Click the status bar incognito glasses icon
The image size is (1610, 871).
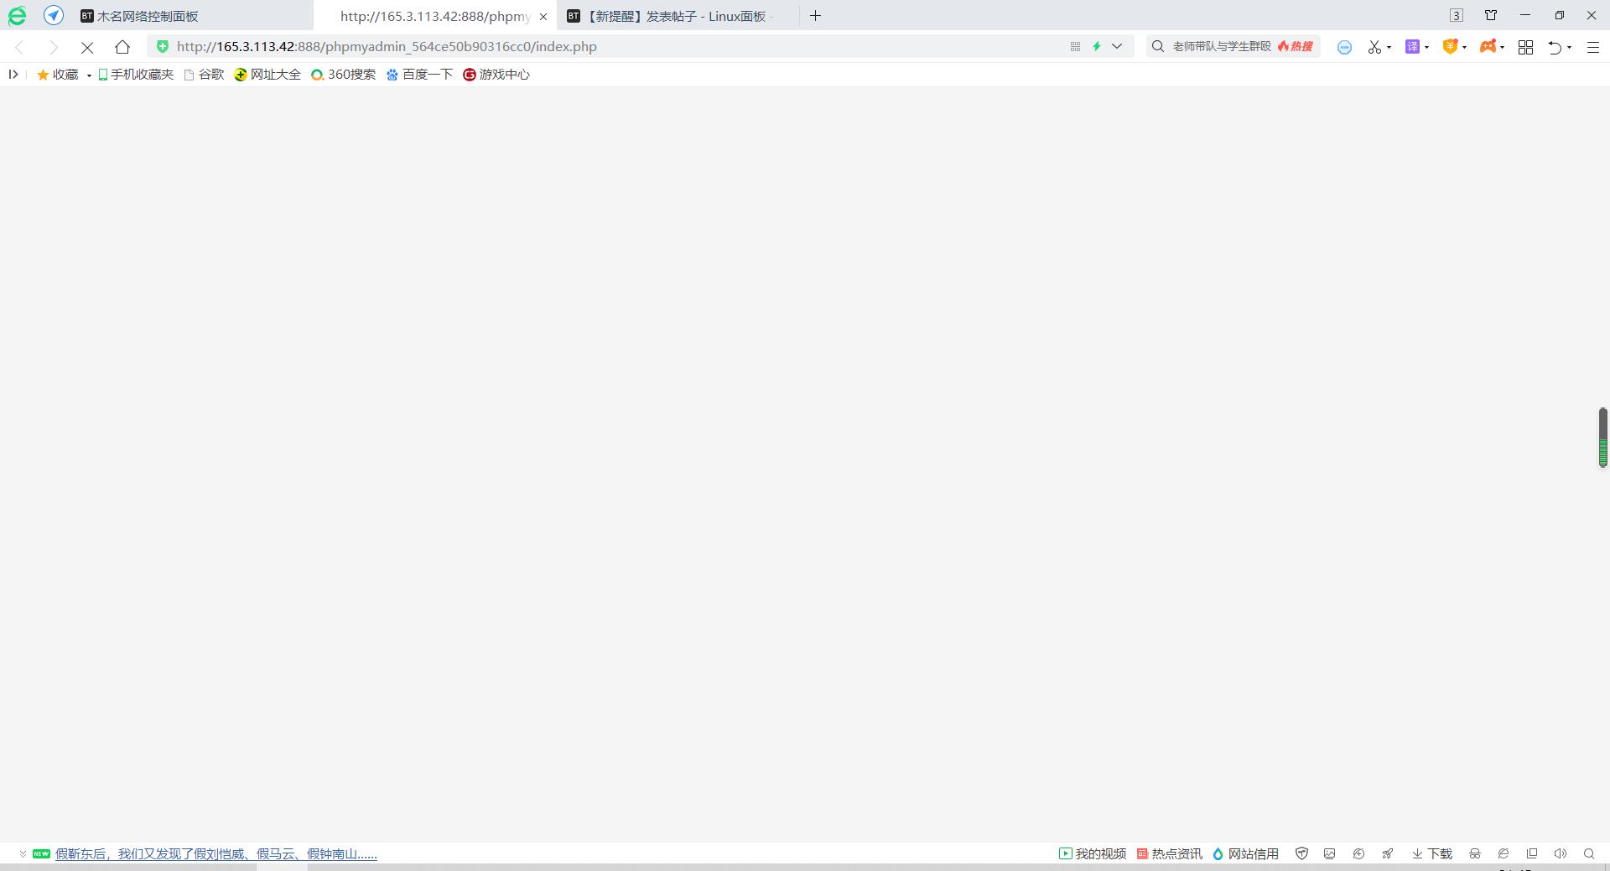point(1475,853)
